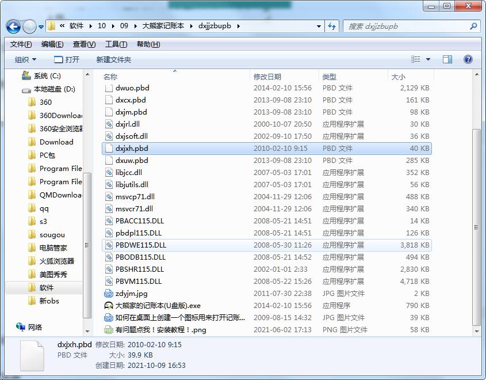Open the recent pages dropdown arrow
This screenshot has height=380, width=486.
41,27
